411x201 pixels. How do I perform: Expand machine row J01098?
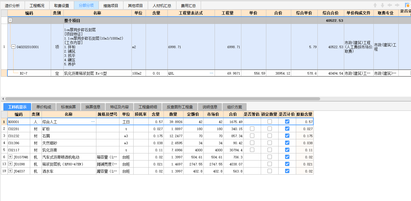[x=10, y=164]
